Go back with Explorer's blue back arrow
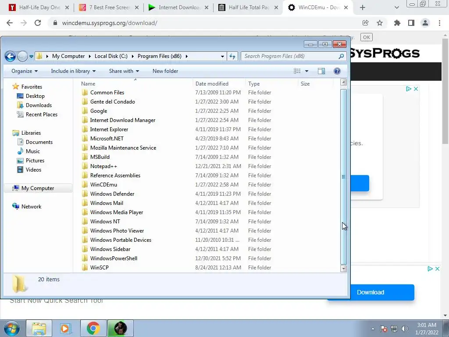Image resolution: width=449 pixels, height=337 pixels. pyautogui.click(x=11, y=56)
